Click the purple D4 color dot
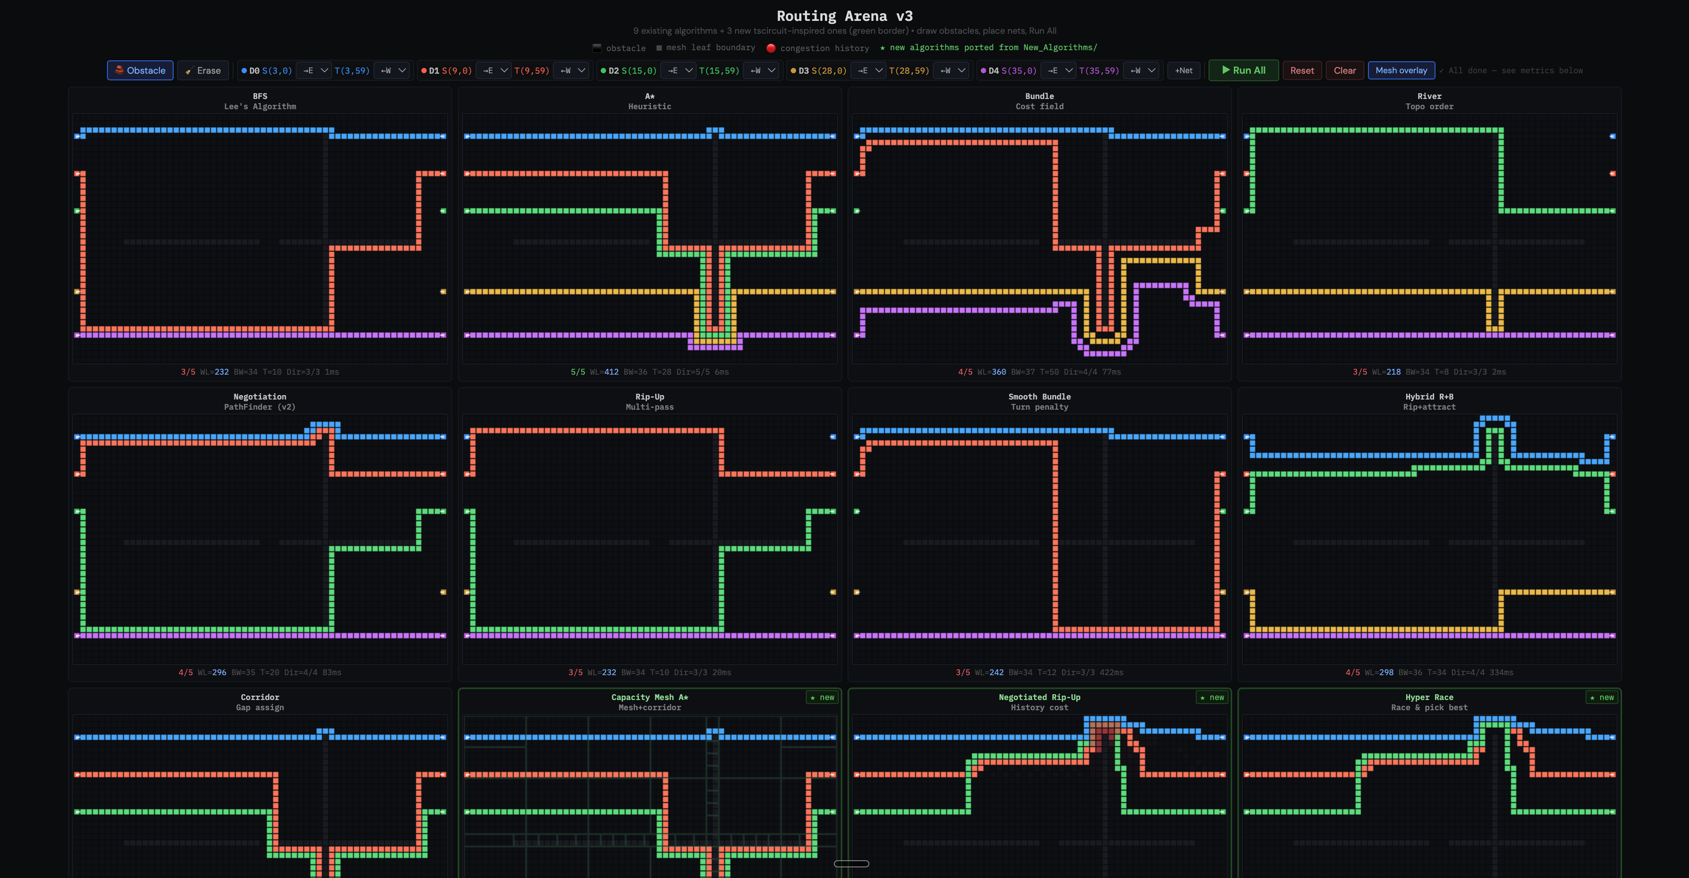This screenshot has height=878, width=1689. (983, 70)
